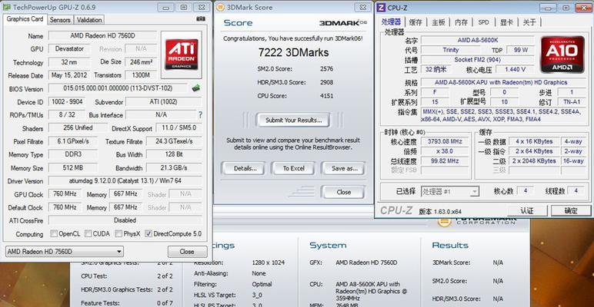
Task: Click the L2 cache 2 x 2048 KBytes value
Action: tap(534, 161)
